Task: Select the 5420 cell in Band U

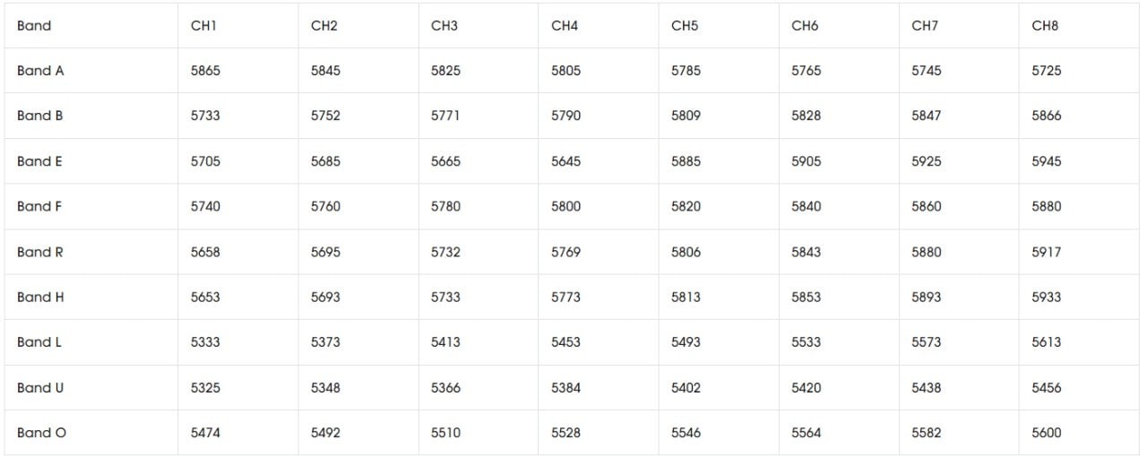Action: tap(806, 388)
